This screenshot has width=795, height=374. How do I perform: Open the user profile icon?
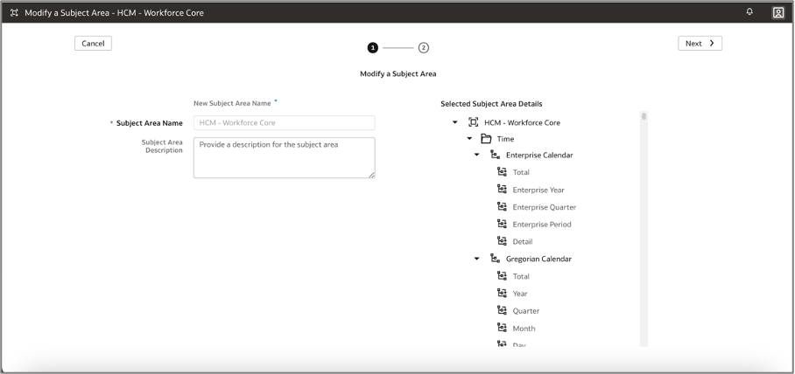777,12
